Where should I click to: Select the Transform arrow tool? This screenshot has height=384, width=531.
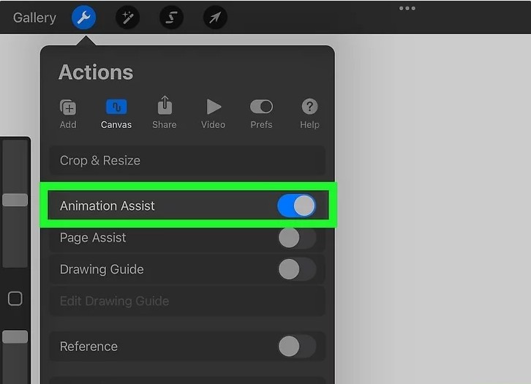(x=215, y=18)
